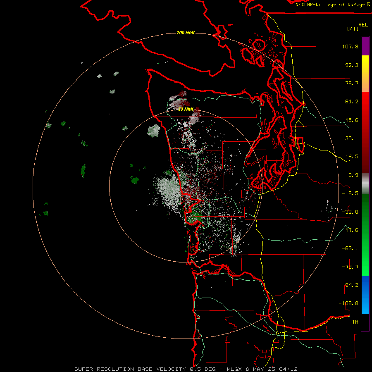Screen dimensions: 372x372
Task: Click the SUPER-RESOLUTION BASE VELOCITY caption text
Action: (130, 369)
